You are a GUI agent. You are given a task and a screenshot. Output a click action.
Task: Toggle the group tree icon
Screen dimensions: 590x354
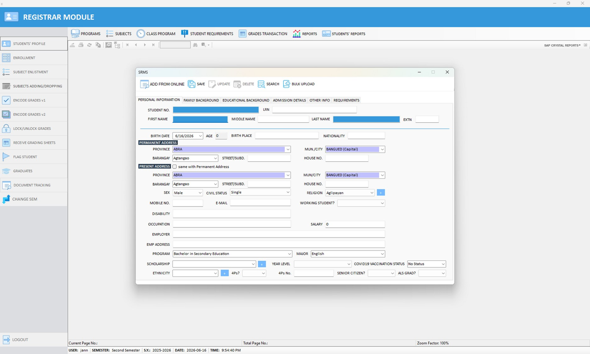[117, 45]
